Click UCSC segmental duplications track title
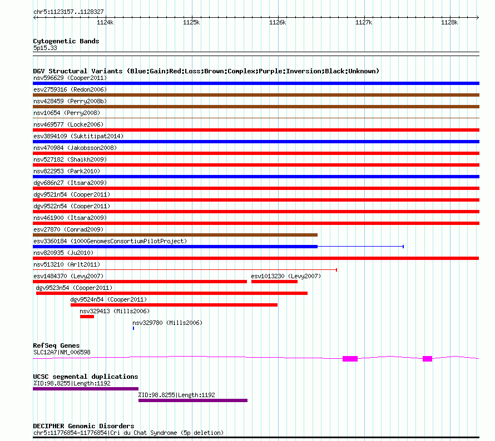Image resolution: width=495 pixels, height=441 pixels. click(86, 377)
